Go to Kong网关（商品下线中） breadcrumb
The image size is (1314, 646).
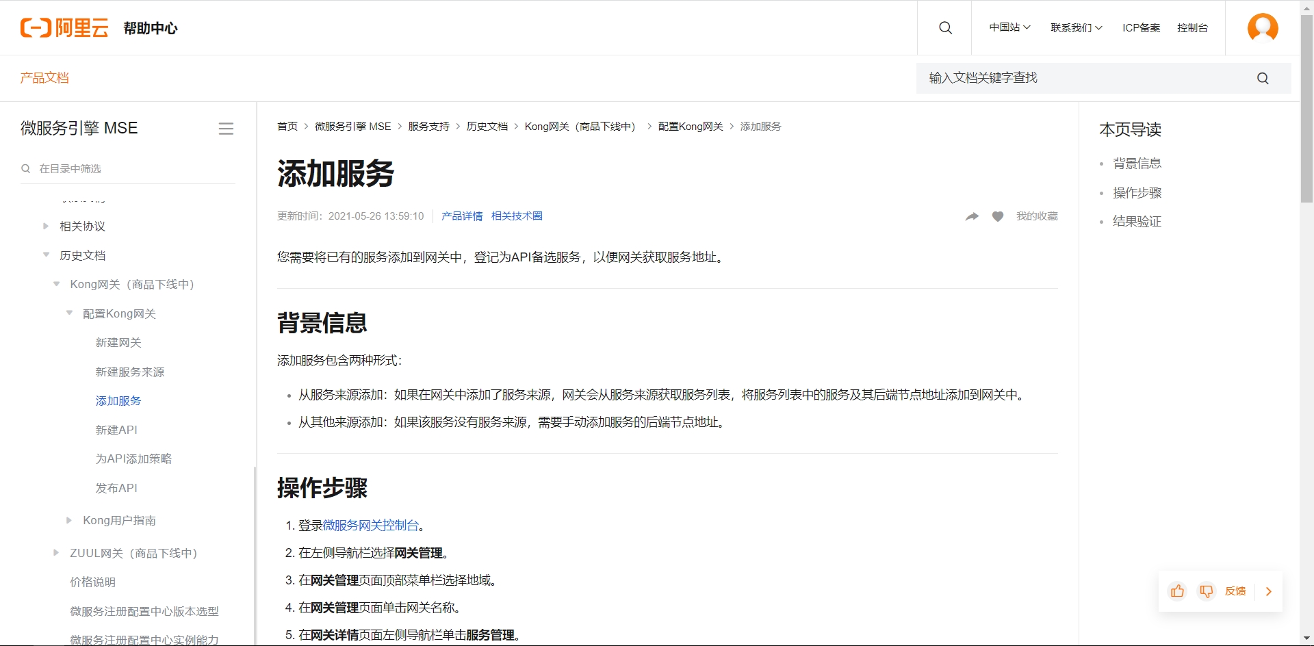[x=583, y=127]
